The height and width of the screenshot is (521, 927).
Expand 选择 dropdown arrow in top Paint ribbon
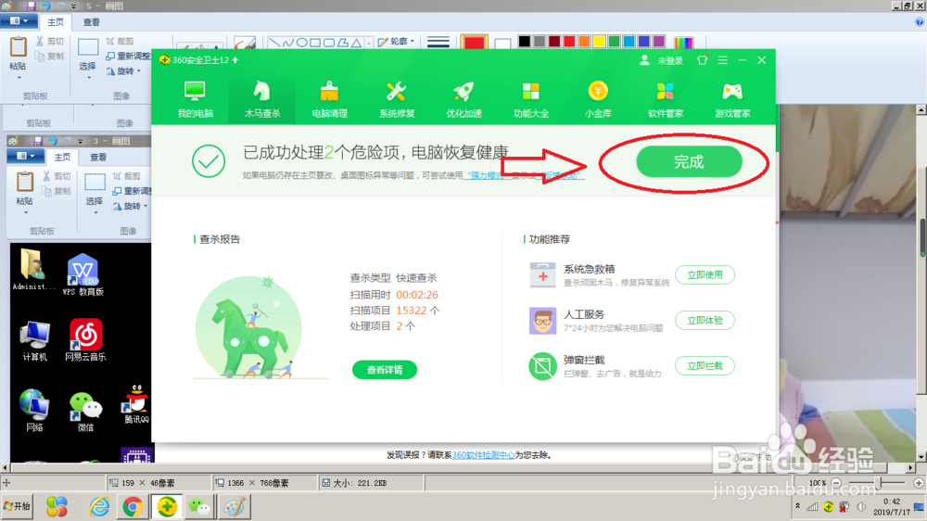87,78
